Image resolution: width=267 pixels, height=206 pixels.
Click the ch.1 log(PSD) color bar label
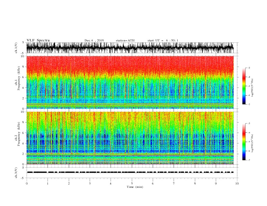[253, 88]
